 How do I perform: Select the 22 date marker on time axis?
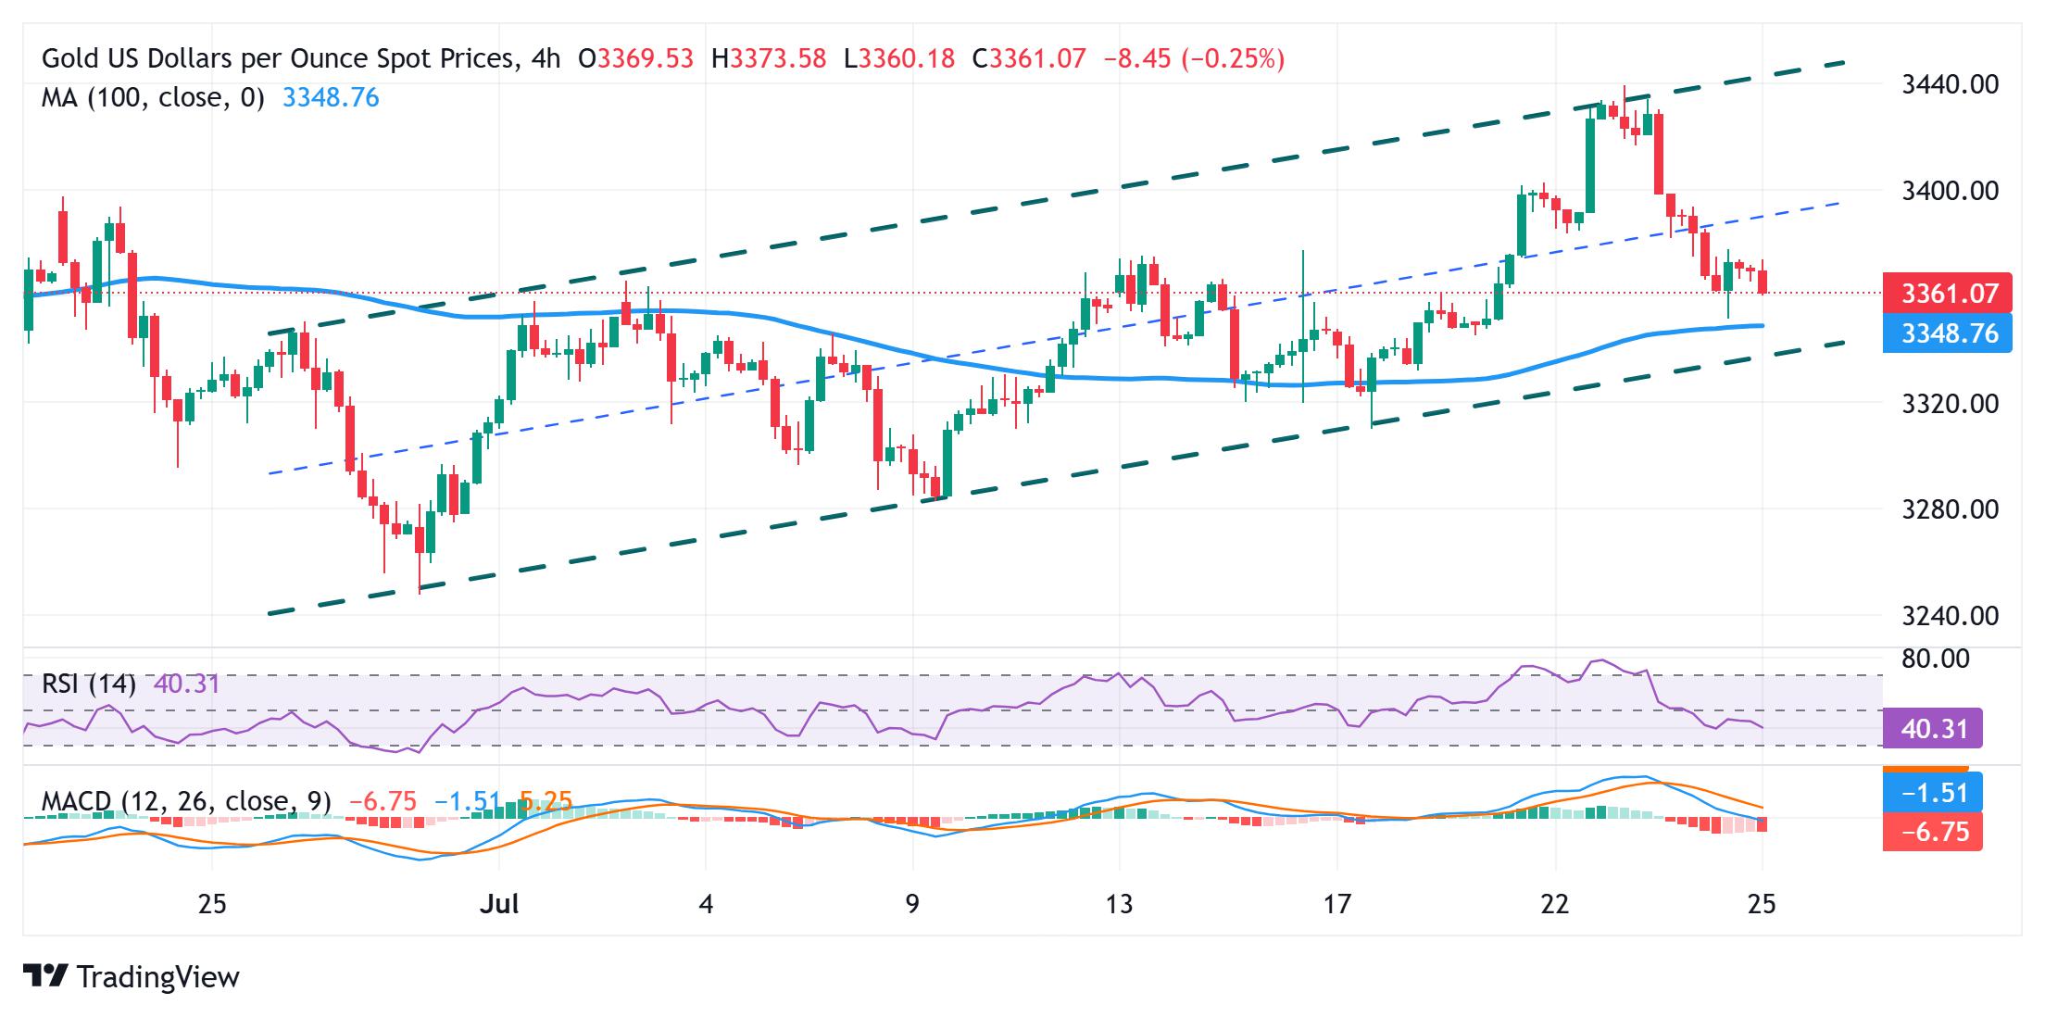(x=1555, y=903)
